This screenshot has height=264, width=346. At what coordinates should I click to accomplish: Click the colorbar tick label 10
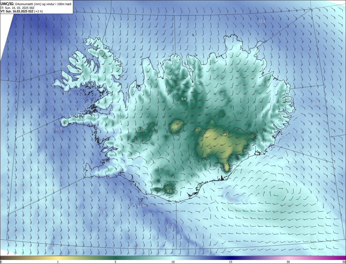173,262
